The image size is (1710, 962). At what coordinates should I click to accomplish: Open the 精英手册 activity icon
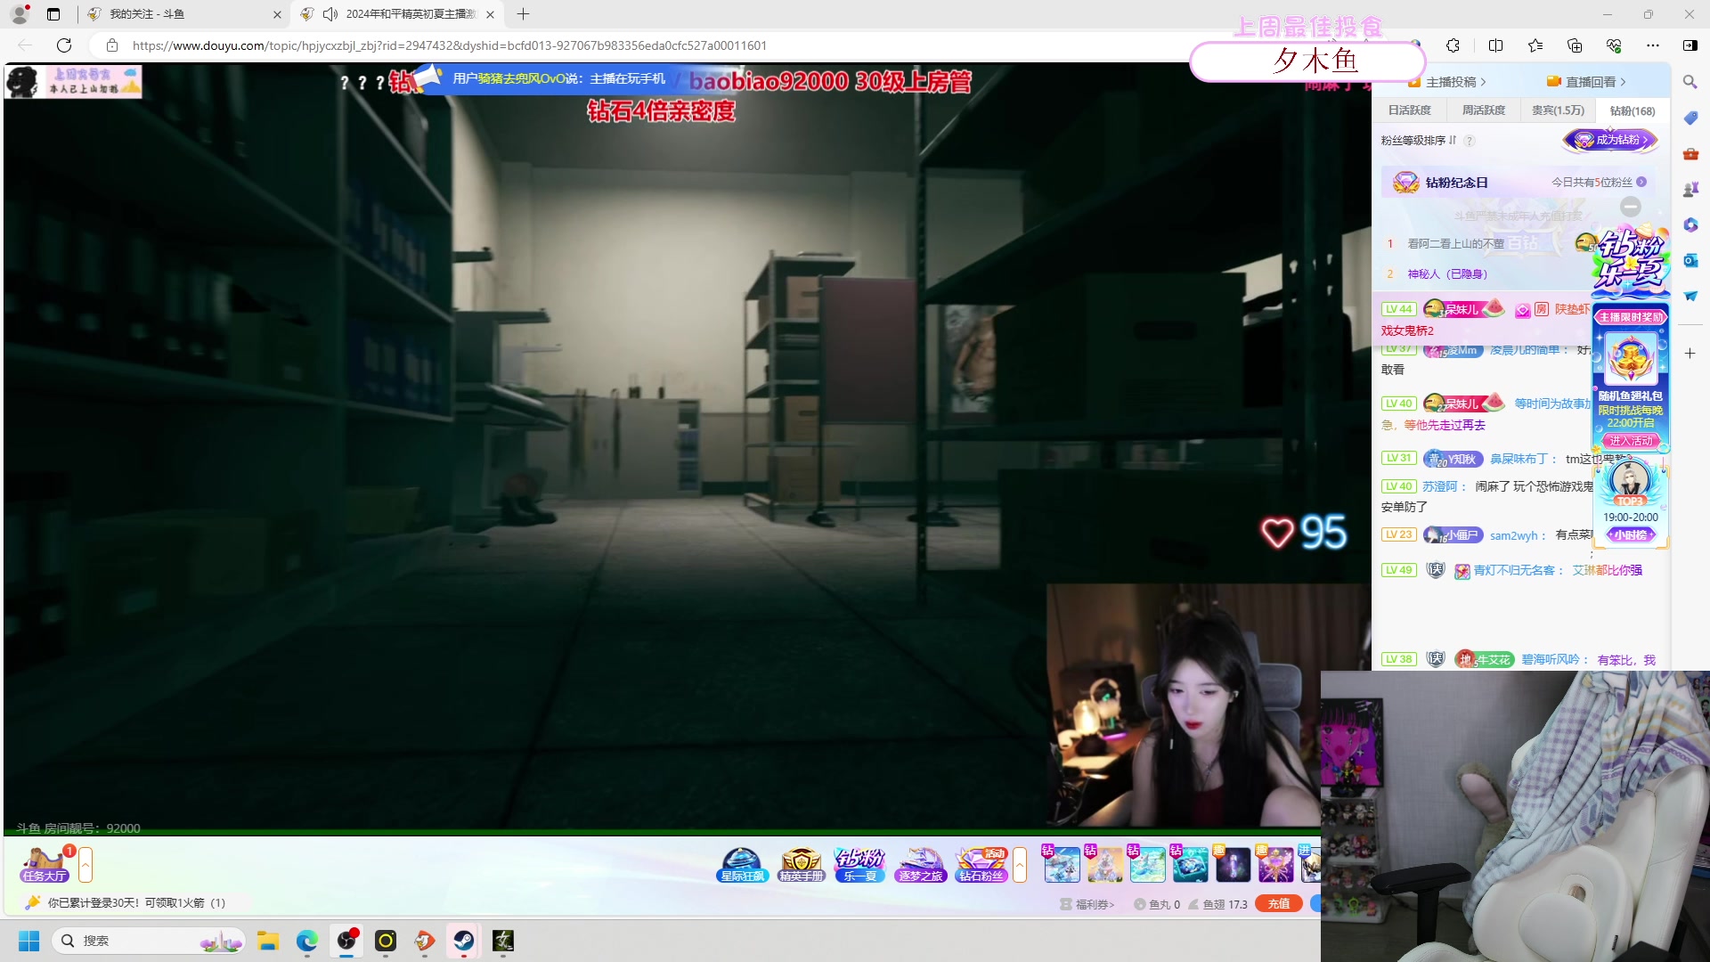pyautogui.click(x=802, y=865)
